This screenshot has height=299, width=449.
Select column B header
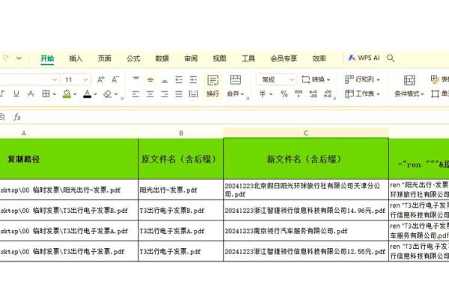coord(180,133)
